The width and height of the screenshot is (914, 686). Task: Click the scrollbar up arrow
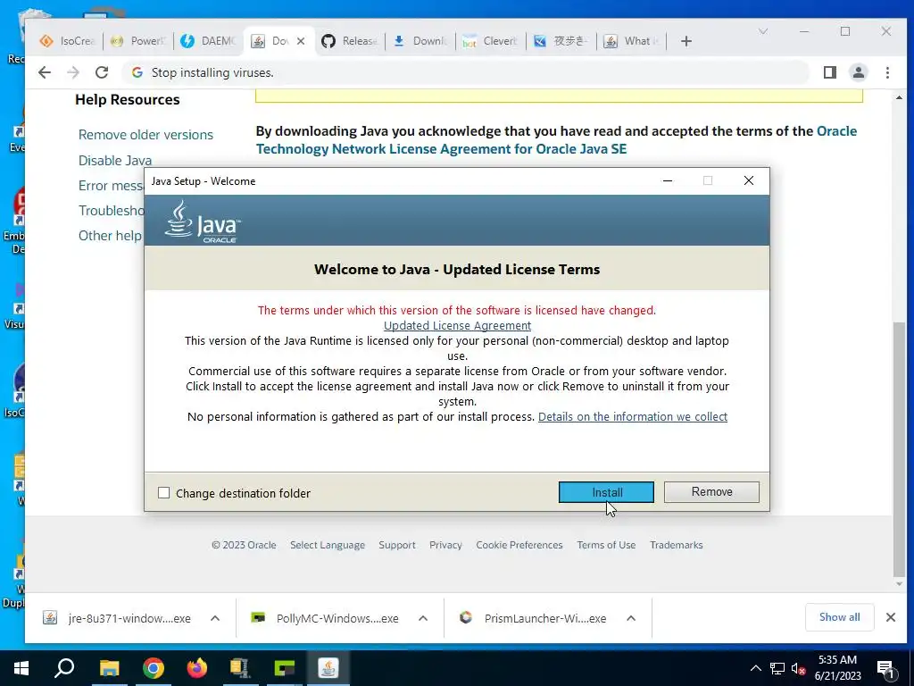(899, 97)
